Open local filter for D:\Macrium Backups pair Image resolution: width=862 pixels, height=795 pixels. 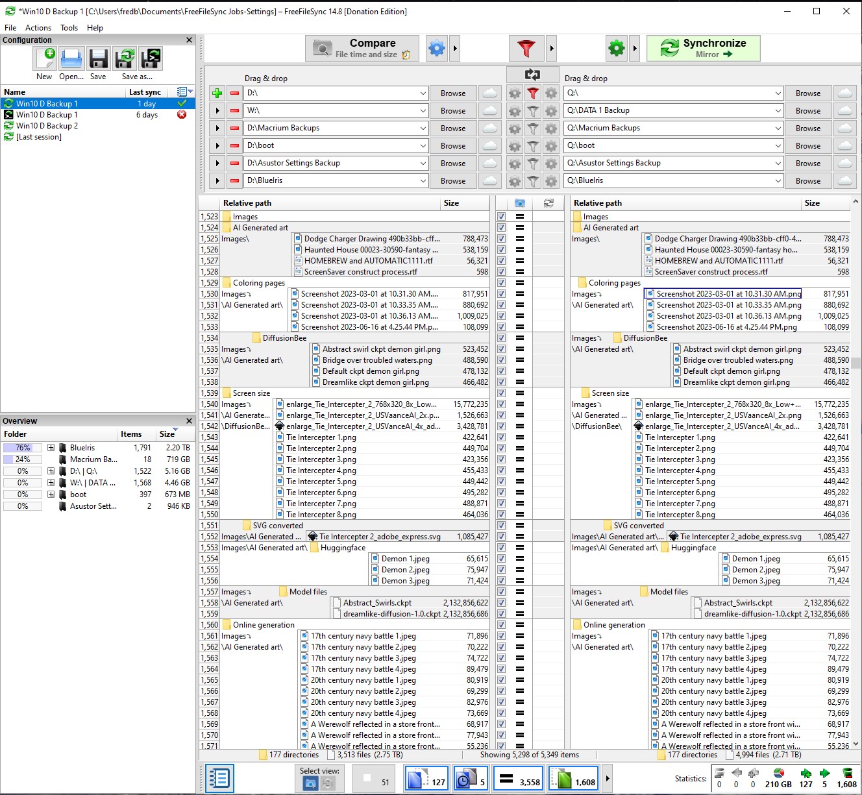click(x=533, y=128)
